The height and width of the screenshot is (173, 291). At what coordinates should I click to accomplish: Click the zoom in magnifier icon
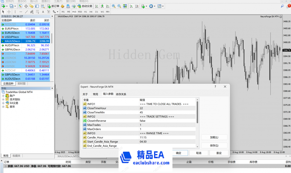114,6
